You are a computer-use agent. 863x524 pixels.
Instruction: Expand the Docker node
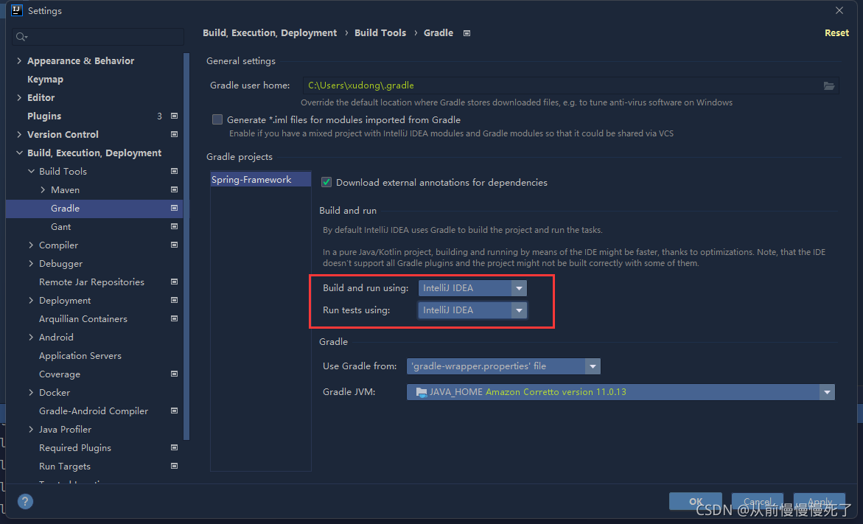click(31, 393)
